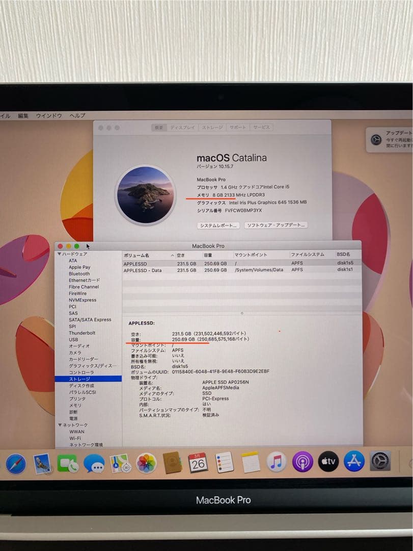Viewport: 413px width, 551px height.
Task: Click the マウントポイント column header
Action: pyautogui.click(x=251, y=255)
